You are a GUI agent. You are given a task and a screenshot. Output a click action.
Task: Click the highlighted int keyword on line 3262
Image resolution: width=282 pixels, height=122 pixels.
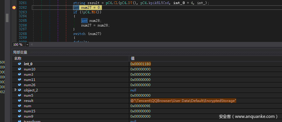pyautogui.click(x=76, y=8)
